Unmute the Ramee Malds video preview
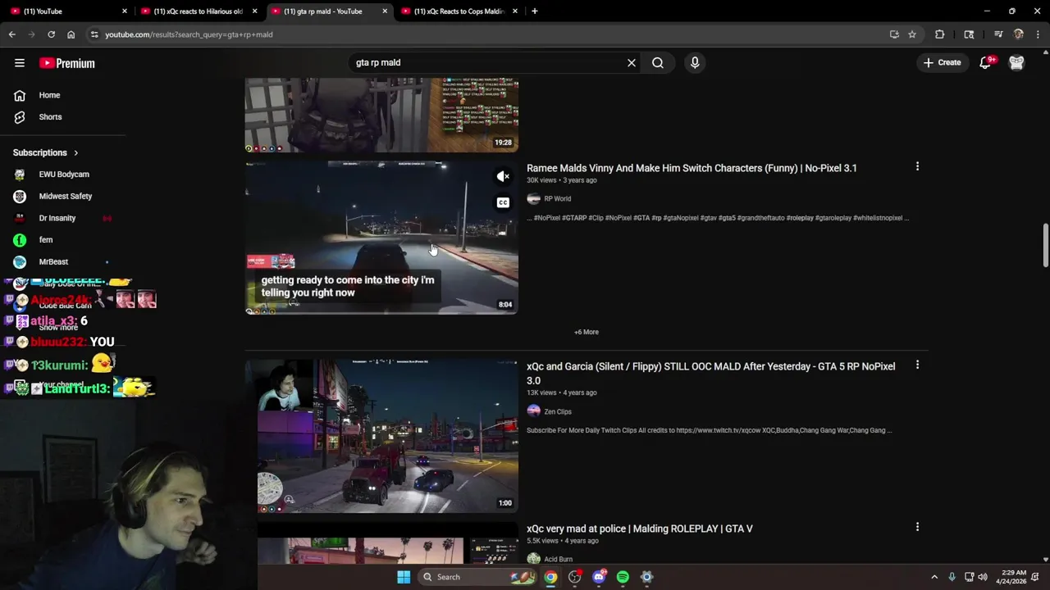This screenshot has width=1050, height=590. [x=503, y=176]
